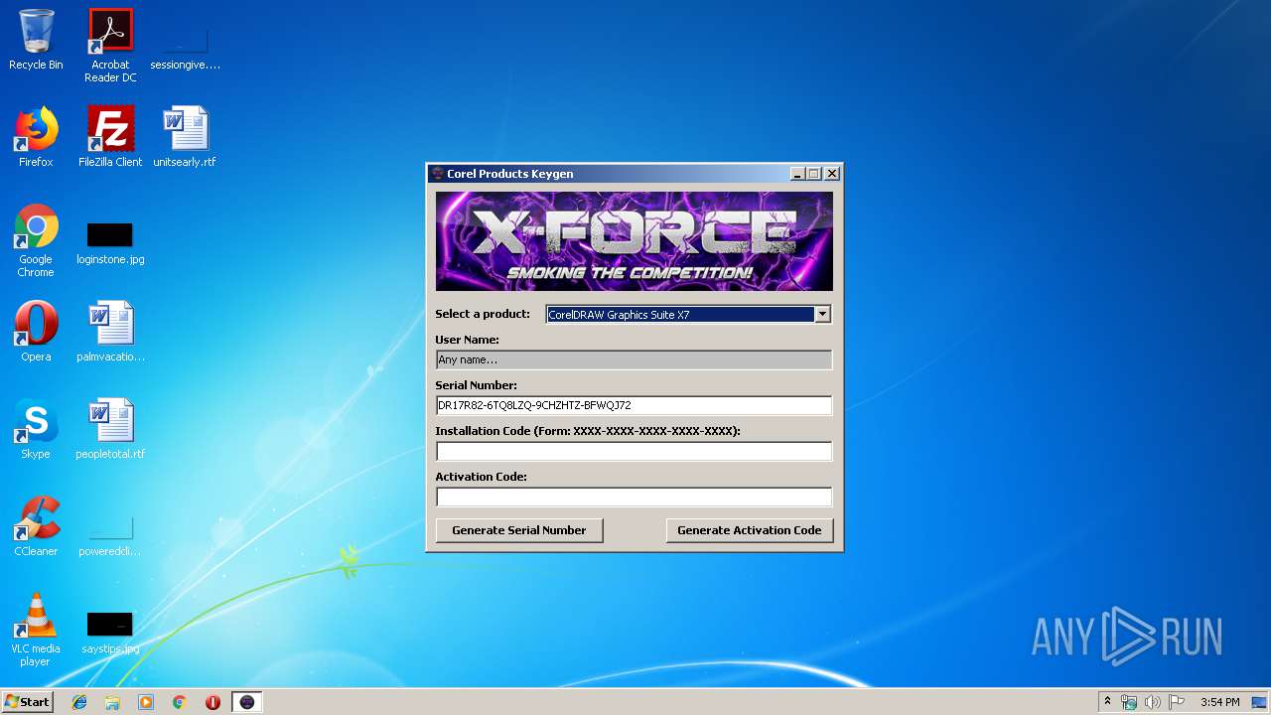Launch CCleaner desktop shortcut
This screenshot has height=715, width=1271.
36,526
